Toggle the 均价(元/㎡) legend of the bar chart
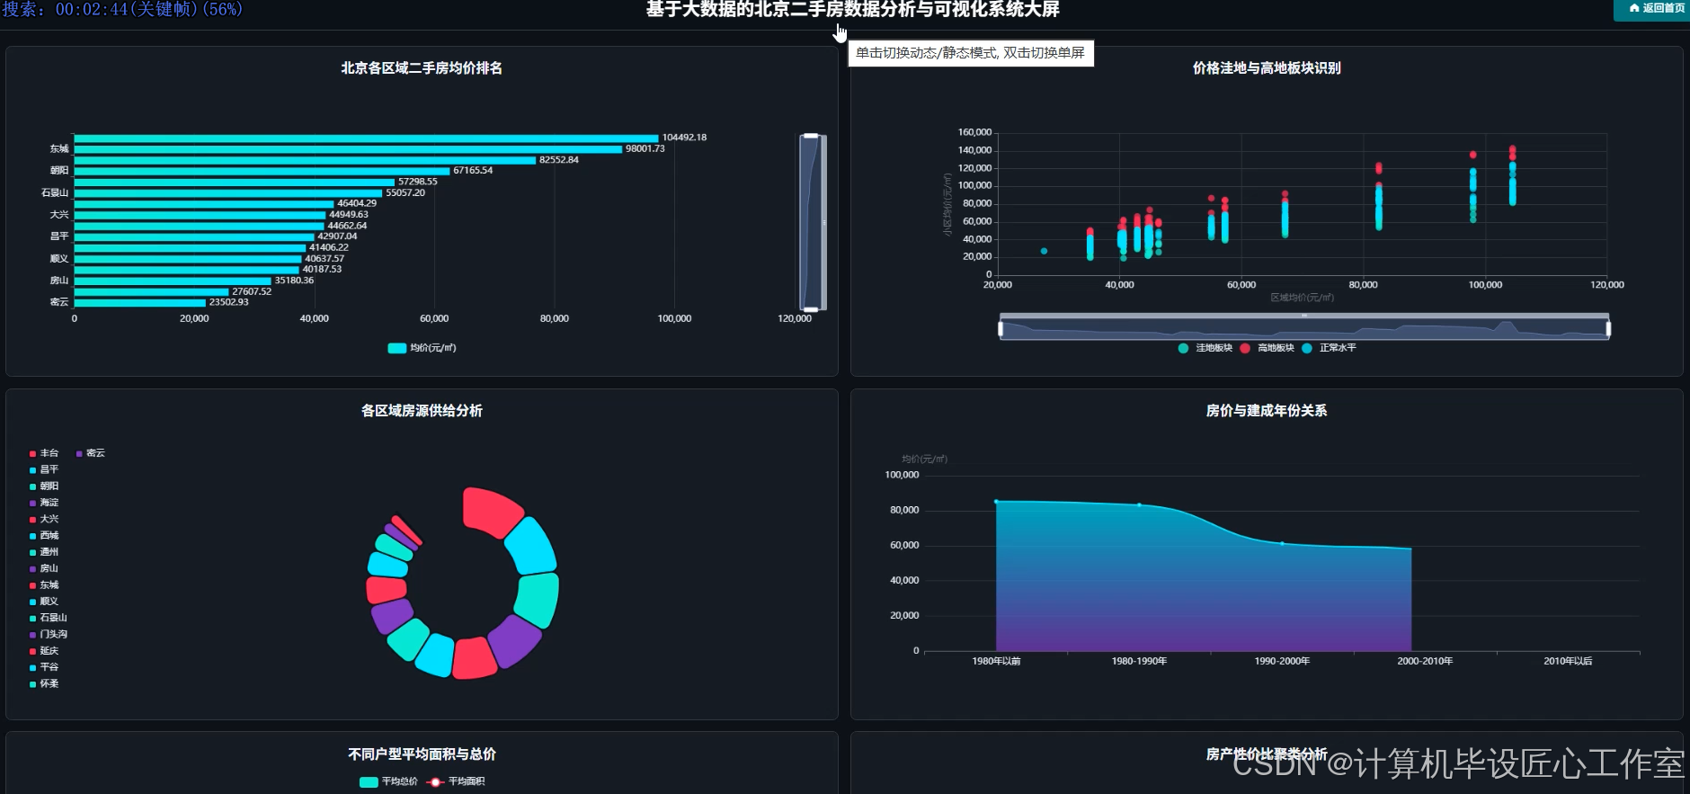Screen dimensions: 1690x794 [x=422, y=348]
